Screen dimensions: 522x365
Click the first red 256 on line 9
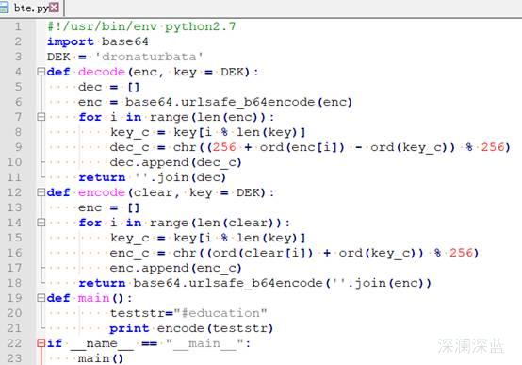coord(224,147)
